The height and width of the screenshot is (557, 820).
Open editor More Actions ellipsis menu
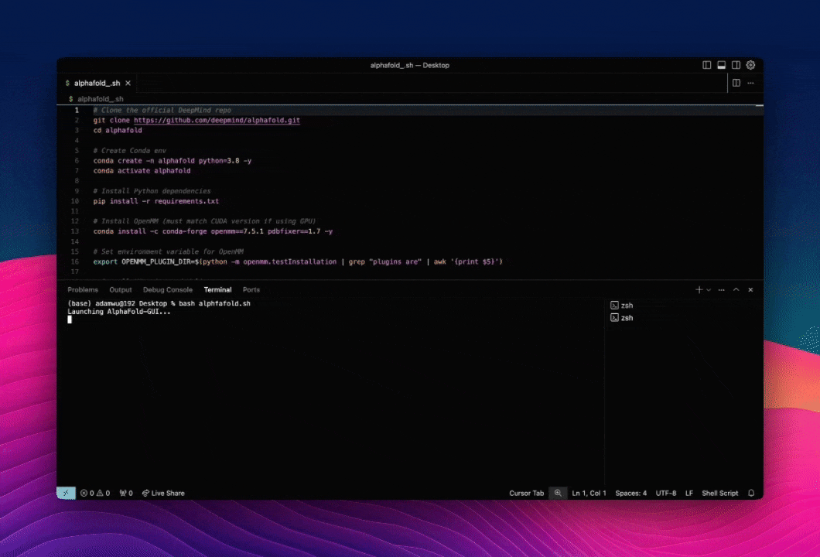(x=750, y=83)
